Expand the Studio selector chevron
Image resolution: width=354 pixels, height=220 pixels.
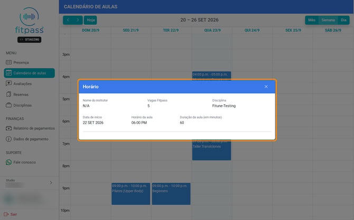(51, 183)
